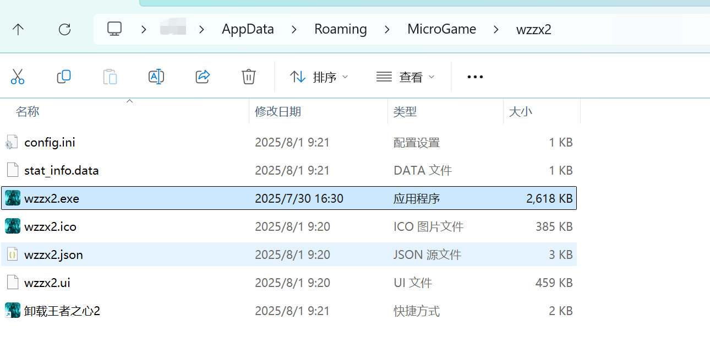Image resolution: width=710 pixels, height=352 pixels.
Task: Click the Delete trash icon
Action: pos(248,77)
